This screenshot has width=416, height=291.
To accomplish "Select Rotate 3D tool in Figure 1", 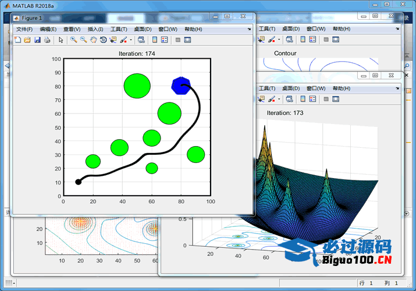I will [x=103, y=40].
